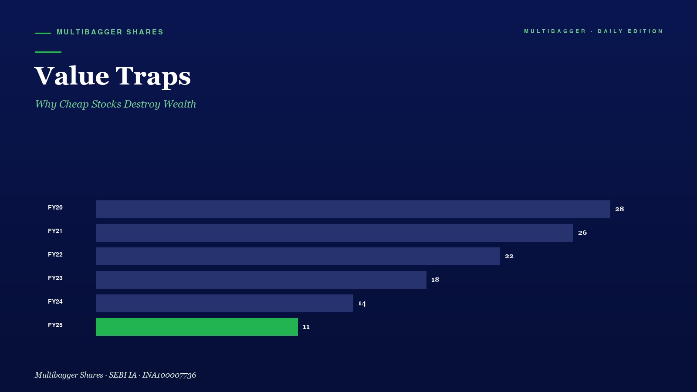
Task: Select the subtitle Why Cheap Stocks Destroy Wealth
Action: 115,104
